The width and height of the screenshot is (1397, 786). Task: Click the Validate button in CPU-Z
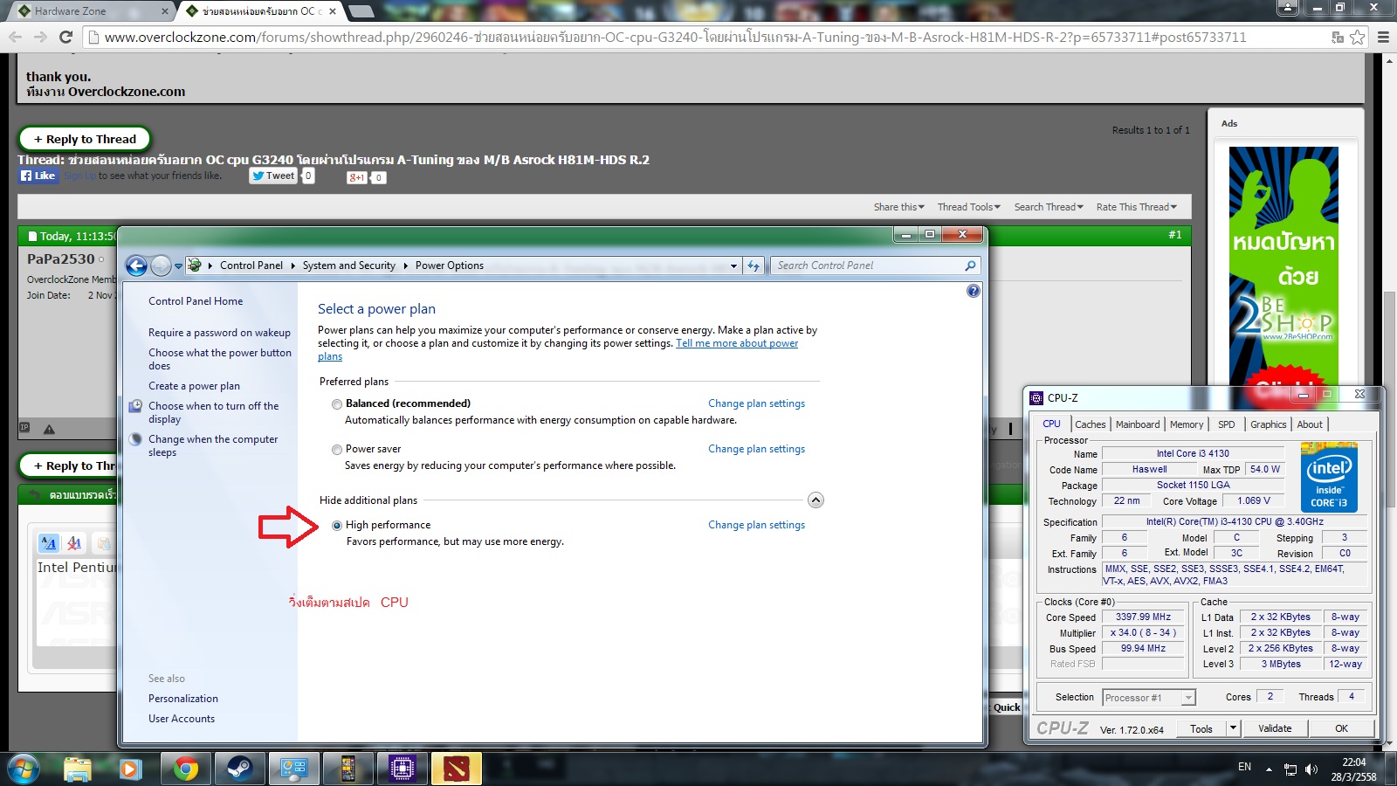[x=1275, y=728]
